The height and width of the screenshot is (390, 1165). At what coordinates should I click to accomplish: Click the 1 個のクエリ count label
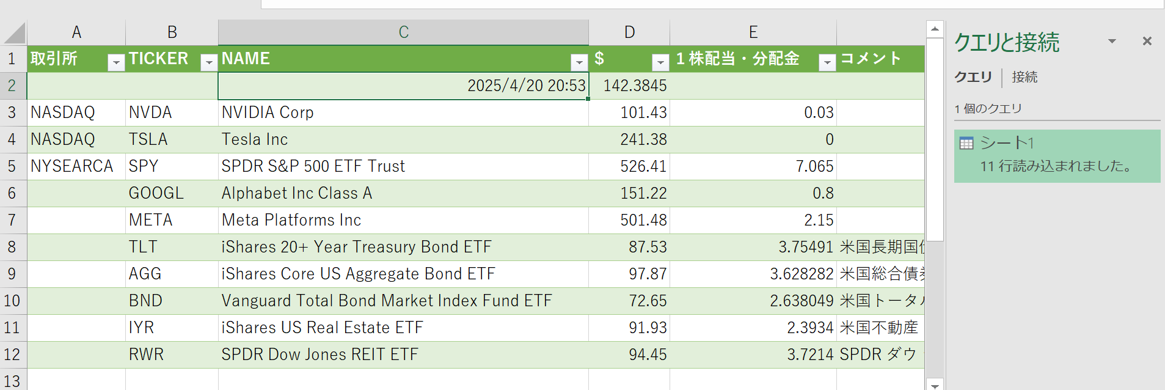(x=988, y=109)
